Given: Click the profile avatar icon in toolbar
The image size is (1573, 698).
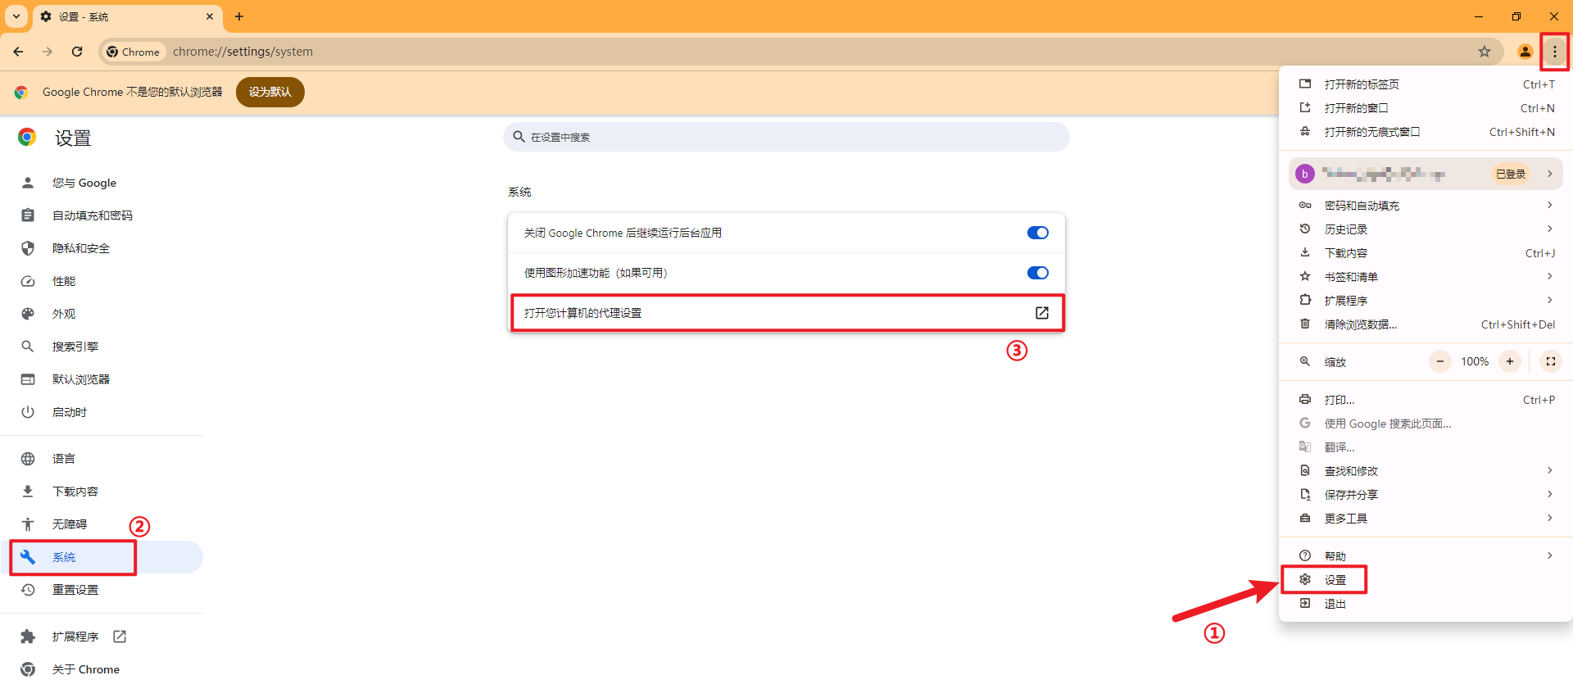Looking at the screenshot, I should [x=1525, y=52].
